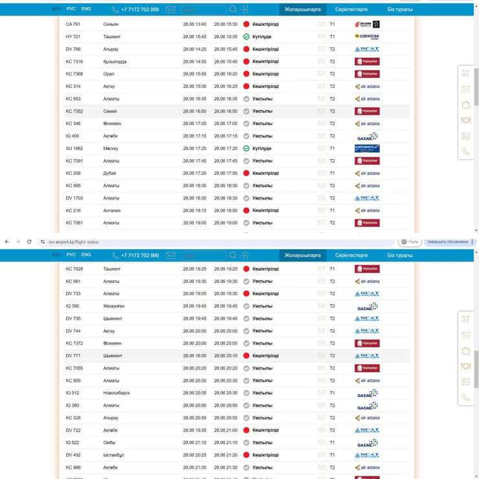This screenshot has height=479, width=479.
Task: Click the green status check for HY 721
Action: click(x=246, y=37)
